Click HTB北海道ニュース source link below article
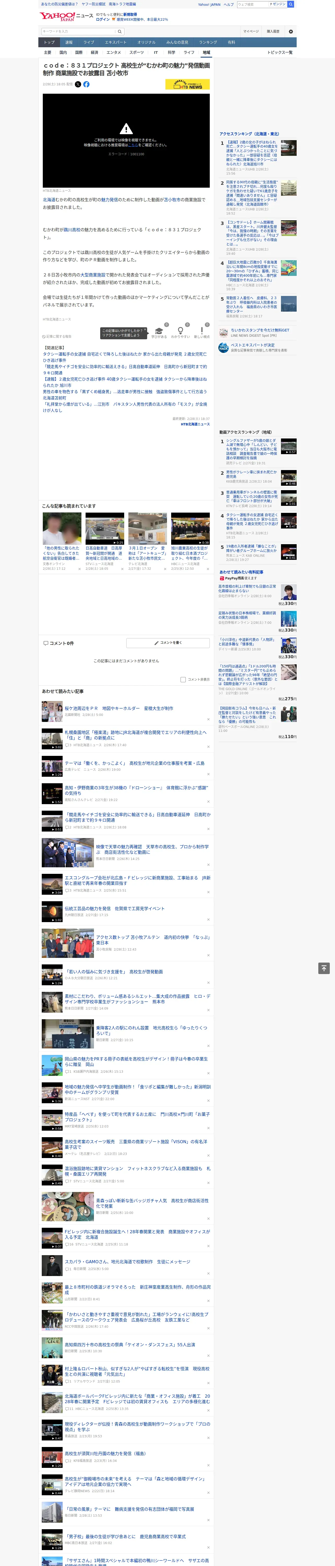335x1566 pixels. point(195,424)
